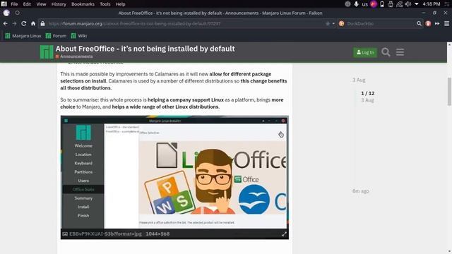Open the Announcements category link
Image resolution: width=452 pixels, height=254 pixels.
click(74, 56)
